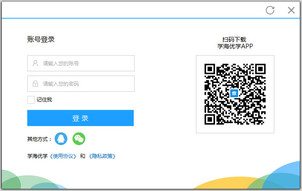The width and height of the screenshot is (302, 191).
Task: Open the 《隐私政策》 link
Action: tap(102, 156)
